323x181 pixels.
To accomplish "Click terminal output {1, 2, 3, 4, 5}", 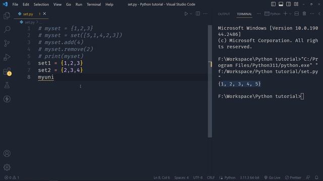I will pos(240,84).
